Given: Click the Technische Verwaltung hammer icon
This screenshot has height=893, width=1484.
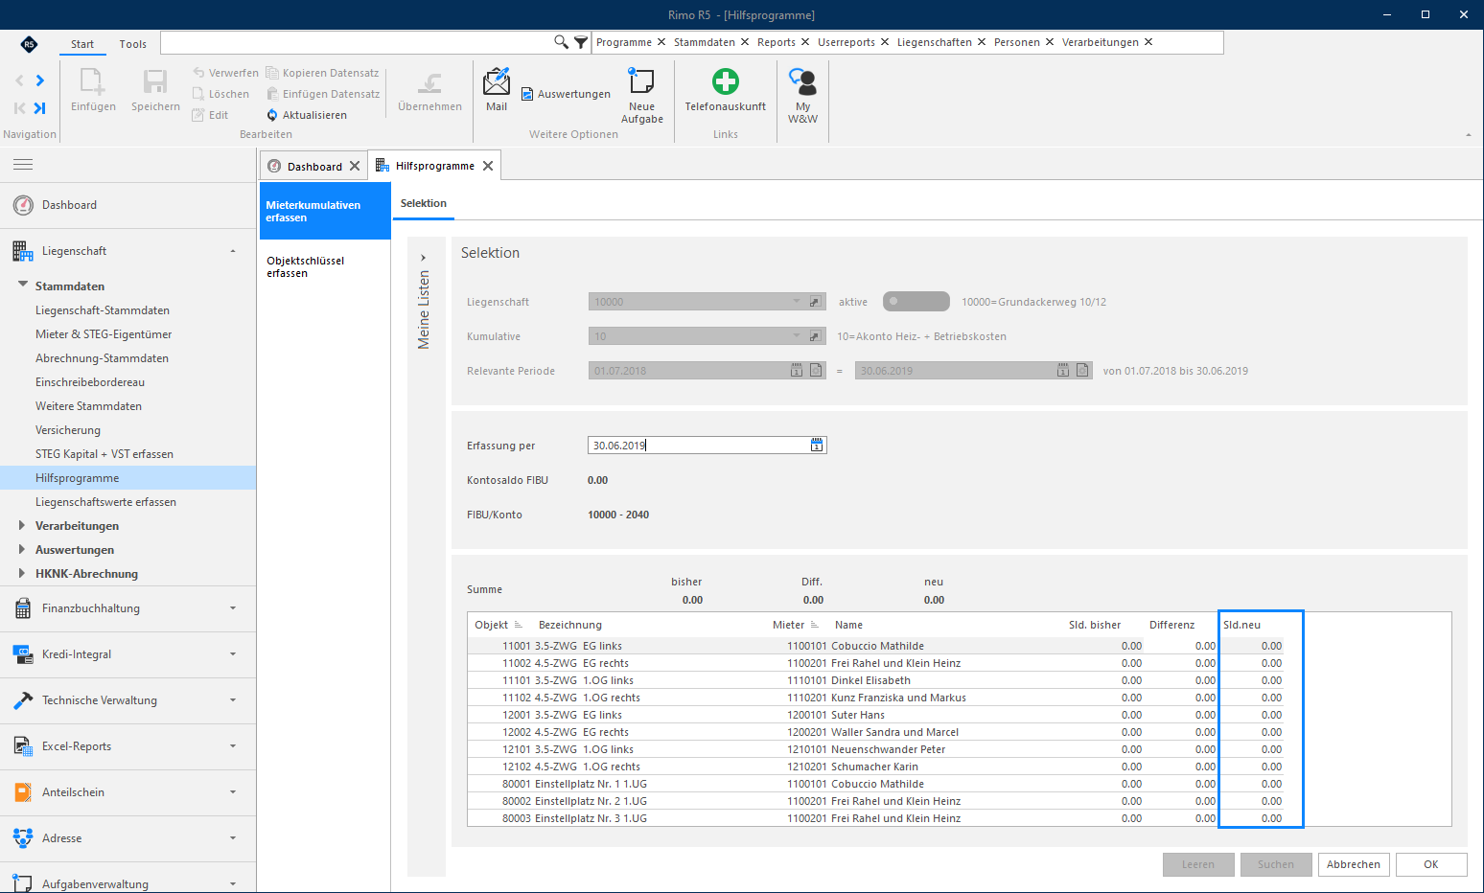Looking at the screenshot, I should (x=23, y=700).
